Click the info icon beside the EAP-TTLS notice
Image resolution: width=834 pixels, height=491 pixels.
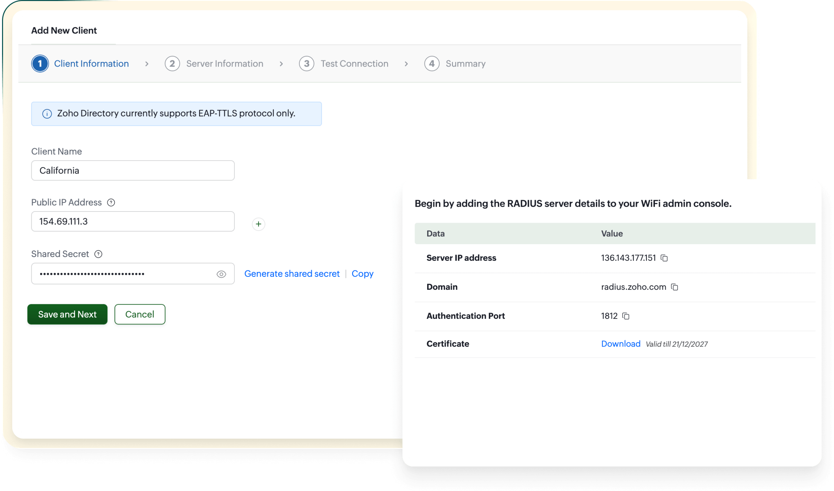pyautogui.click(x=47, y=114)
